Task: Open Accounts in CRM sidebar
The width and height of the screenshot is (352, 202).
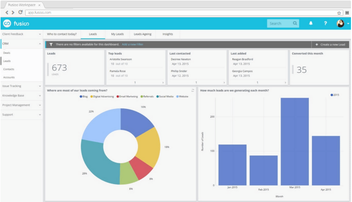Action: [x=9, y=77]
